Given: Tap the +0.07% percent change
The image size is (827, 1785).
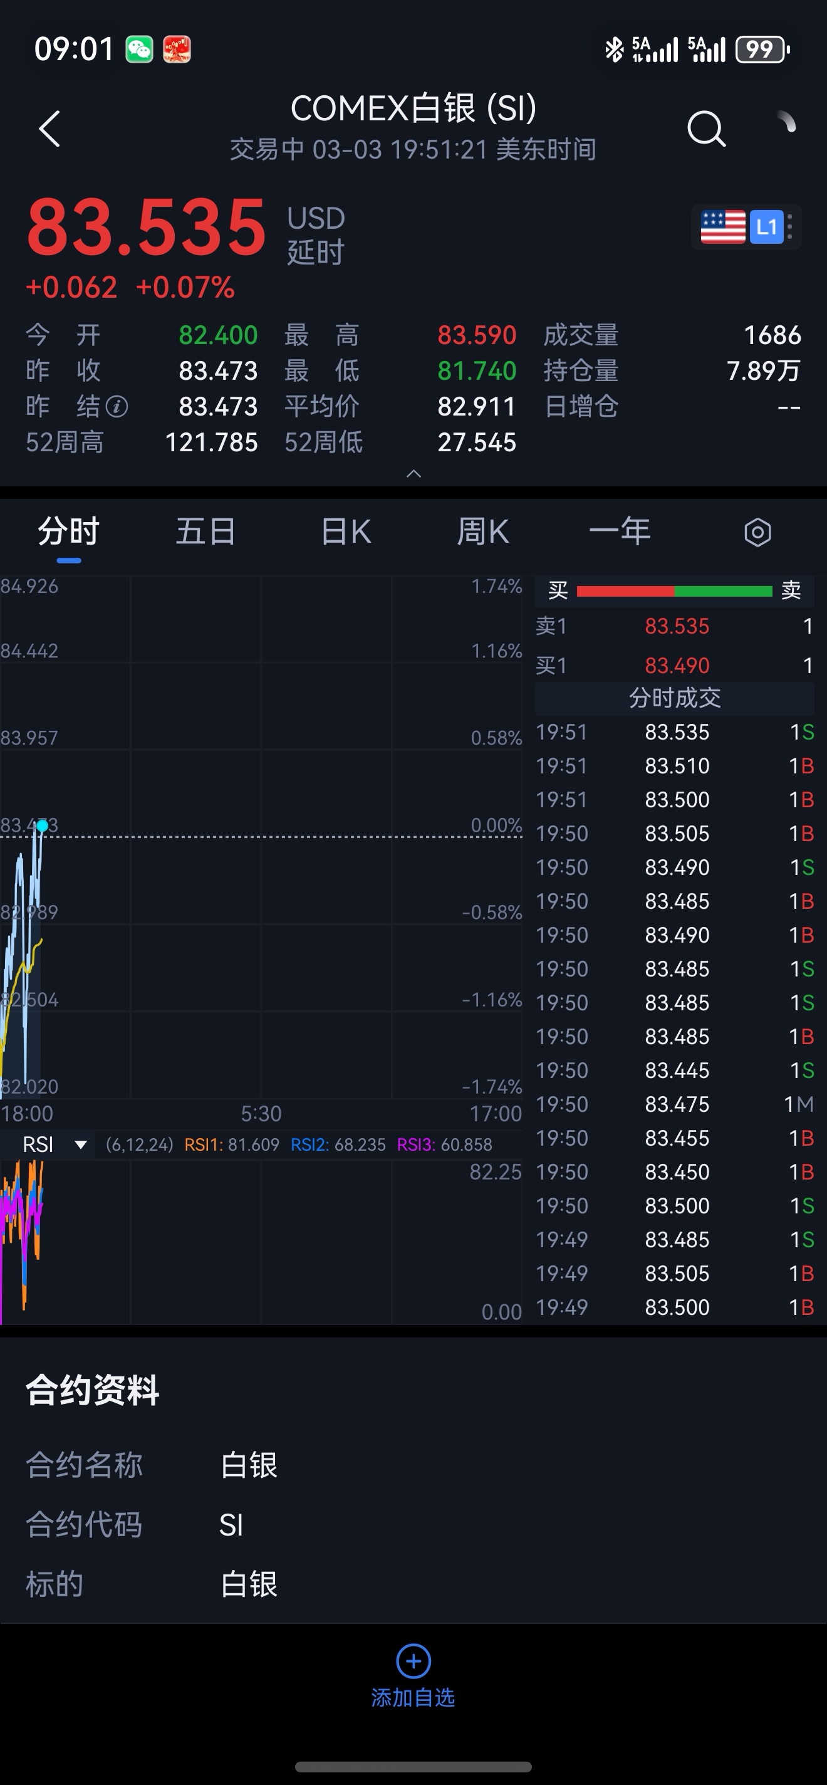Looking at the screenshot, I should coord(185,288).
